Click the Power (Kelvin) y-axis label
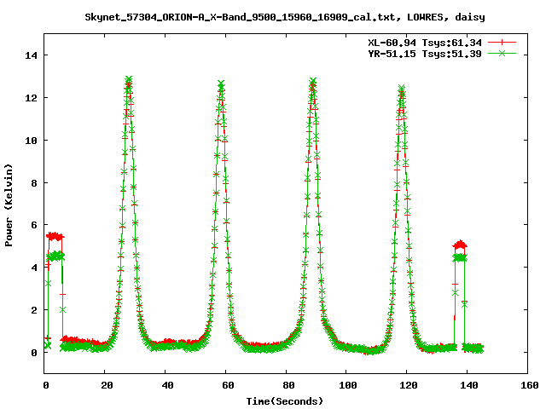546x409 pixels. pyautogui.click(x=9, y=205)
